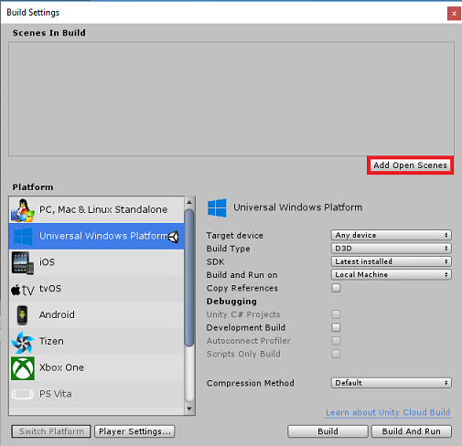Click the platform list scroll up arrow

(189, 202)
